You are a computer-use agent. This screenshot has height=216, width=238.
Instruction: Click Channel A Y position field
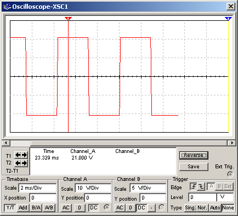(x=98, y=198)
